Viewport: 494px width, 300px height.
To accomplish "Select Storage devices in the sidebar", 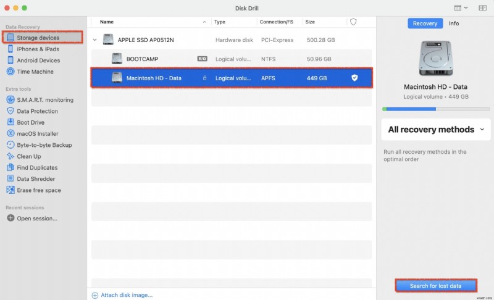I will tap(43, 38).
